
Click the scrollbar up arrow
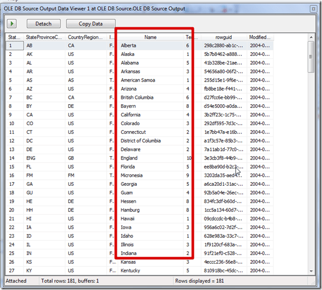click(x=311, y=37)
